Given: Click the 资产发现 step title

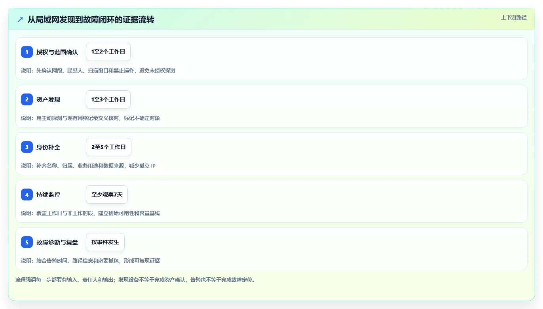Looking at the screenshot, I should click(x=48, y=99).
